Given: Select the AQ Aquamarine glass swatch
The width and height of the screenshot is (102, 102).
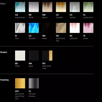Looking at the screenshot, I should (20, 7).
